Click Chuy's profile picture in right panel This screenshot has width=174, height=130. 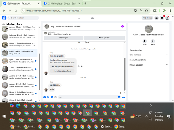pos(149,29)
